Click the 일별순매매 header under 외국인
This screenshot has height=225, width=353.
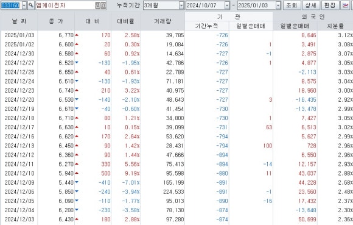pyautogui.click(x=295, y=26)
